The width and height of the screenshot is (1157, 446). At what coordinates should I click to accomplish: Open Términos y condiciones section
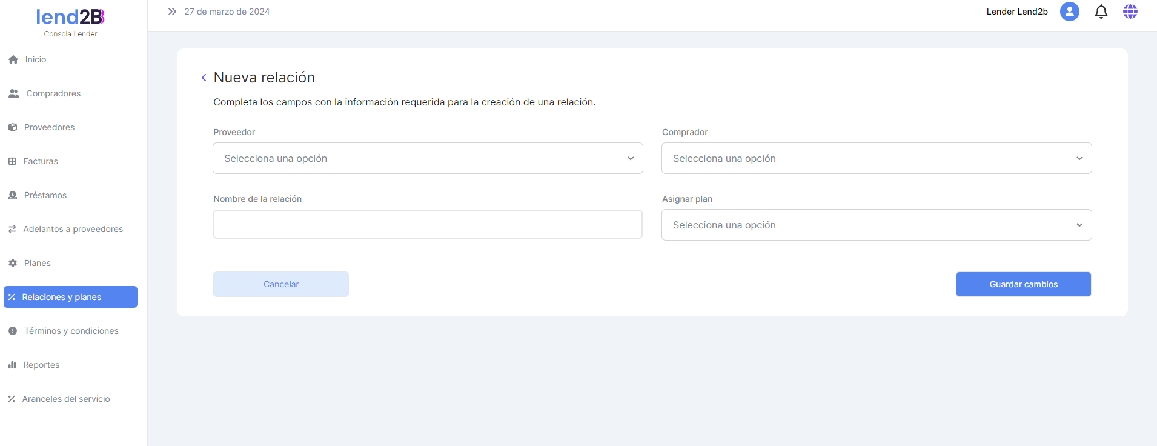tap(71, 331)
